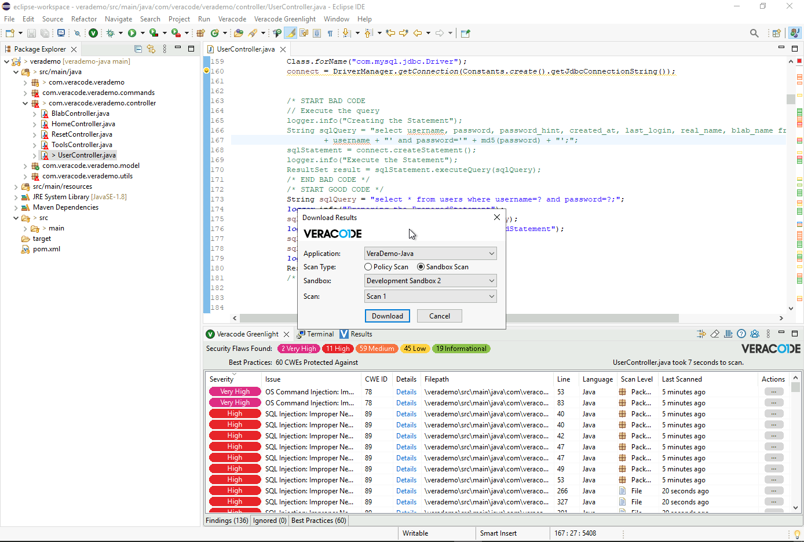Switch to Best Practices (60) tab
Screen dimensions: 804x542
(x=319, y=521)
